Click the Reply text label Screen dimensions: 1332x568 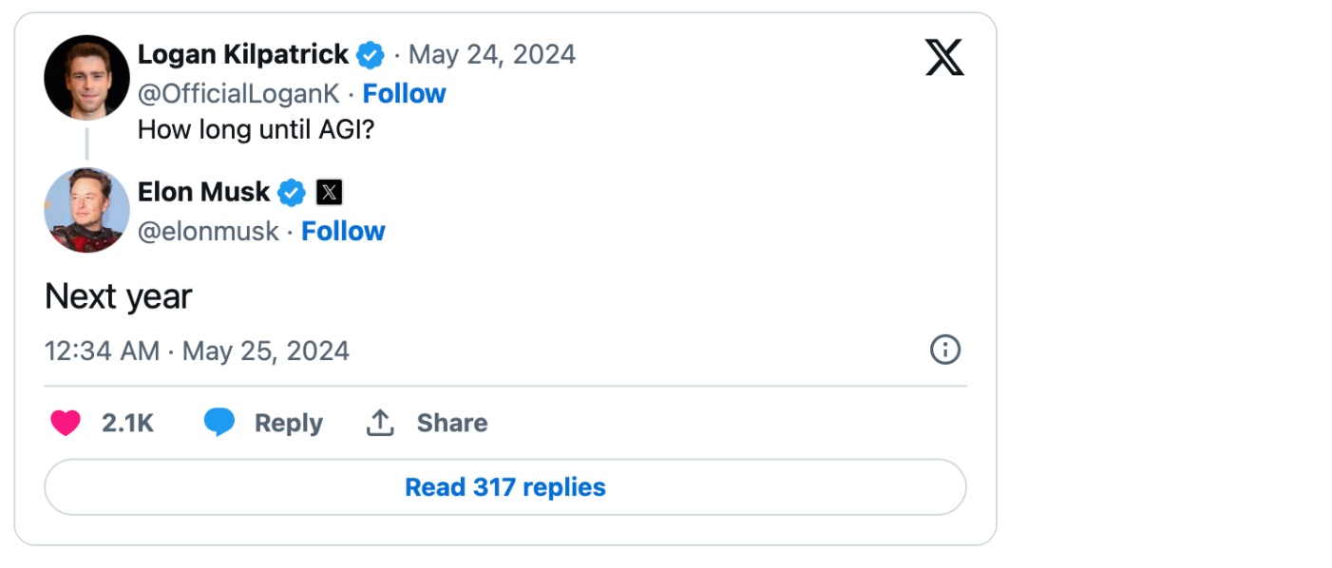(289, 424)
